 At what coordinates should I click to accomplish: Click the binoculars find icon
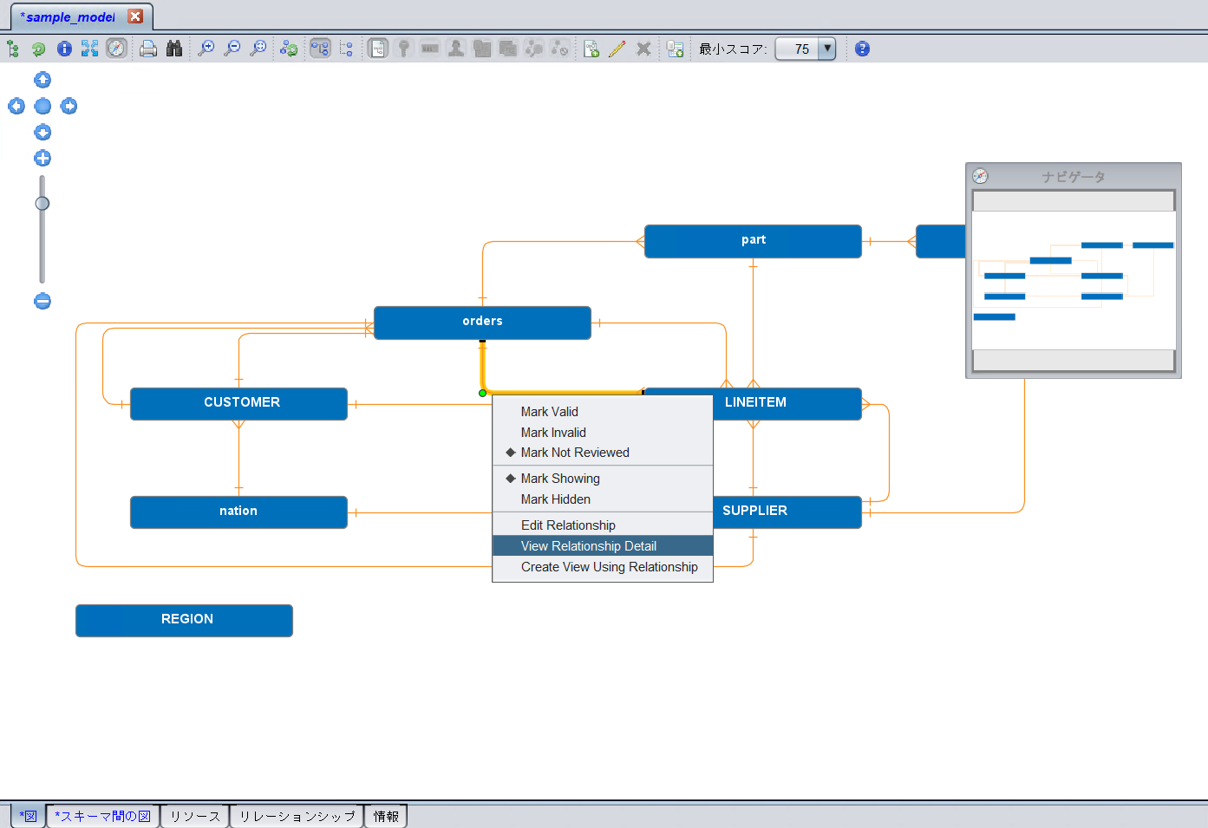click(x=174, y=49)
